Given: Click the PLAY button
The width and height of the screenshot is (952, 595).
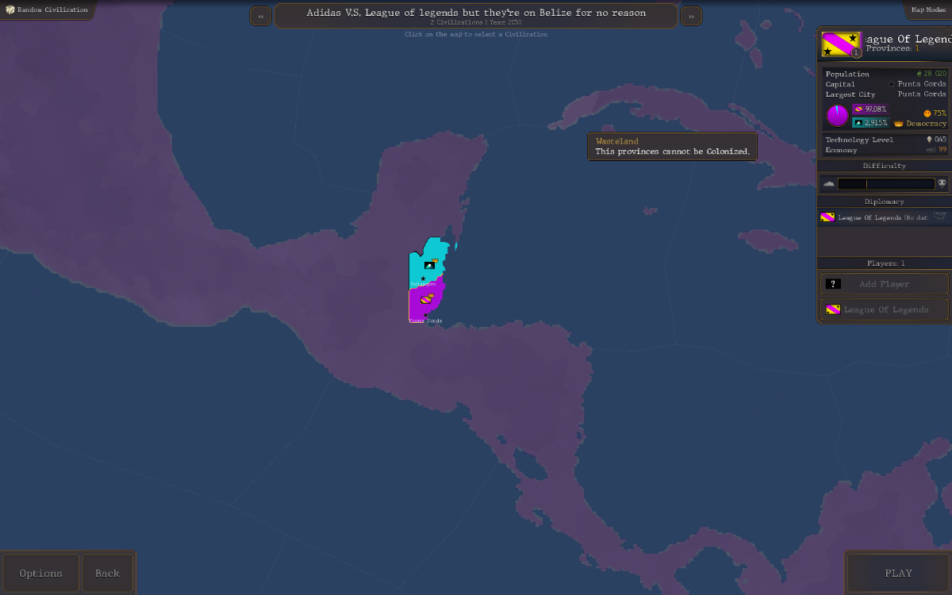Looking at the screenshot, I should tap(898, 573).
